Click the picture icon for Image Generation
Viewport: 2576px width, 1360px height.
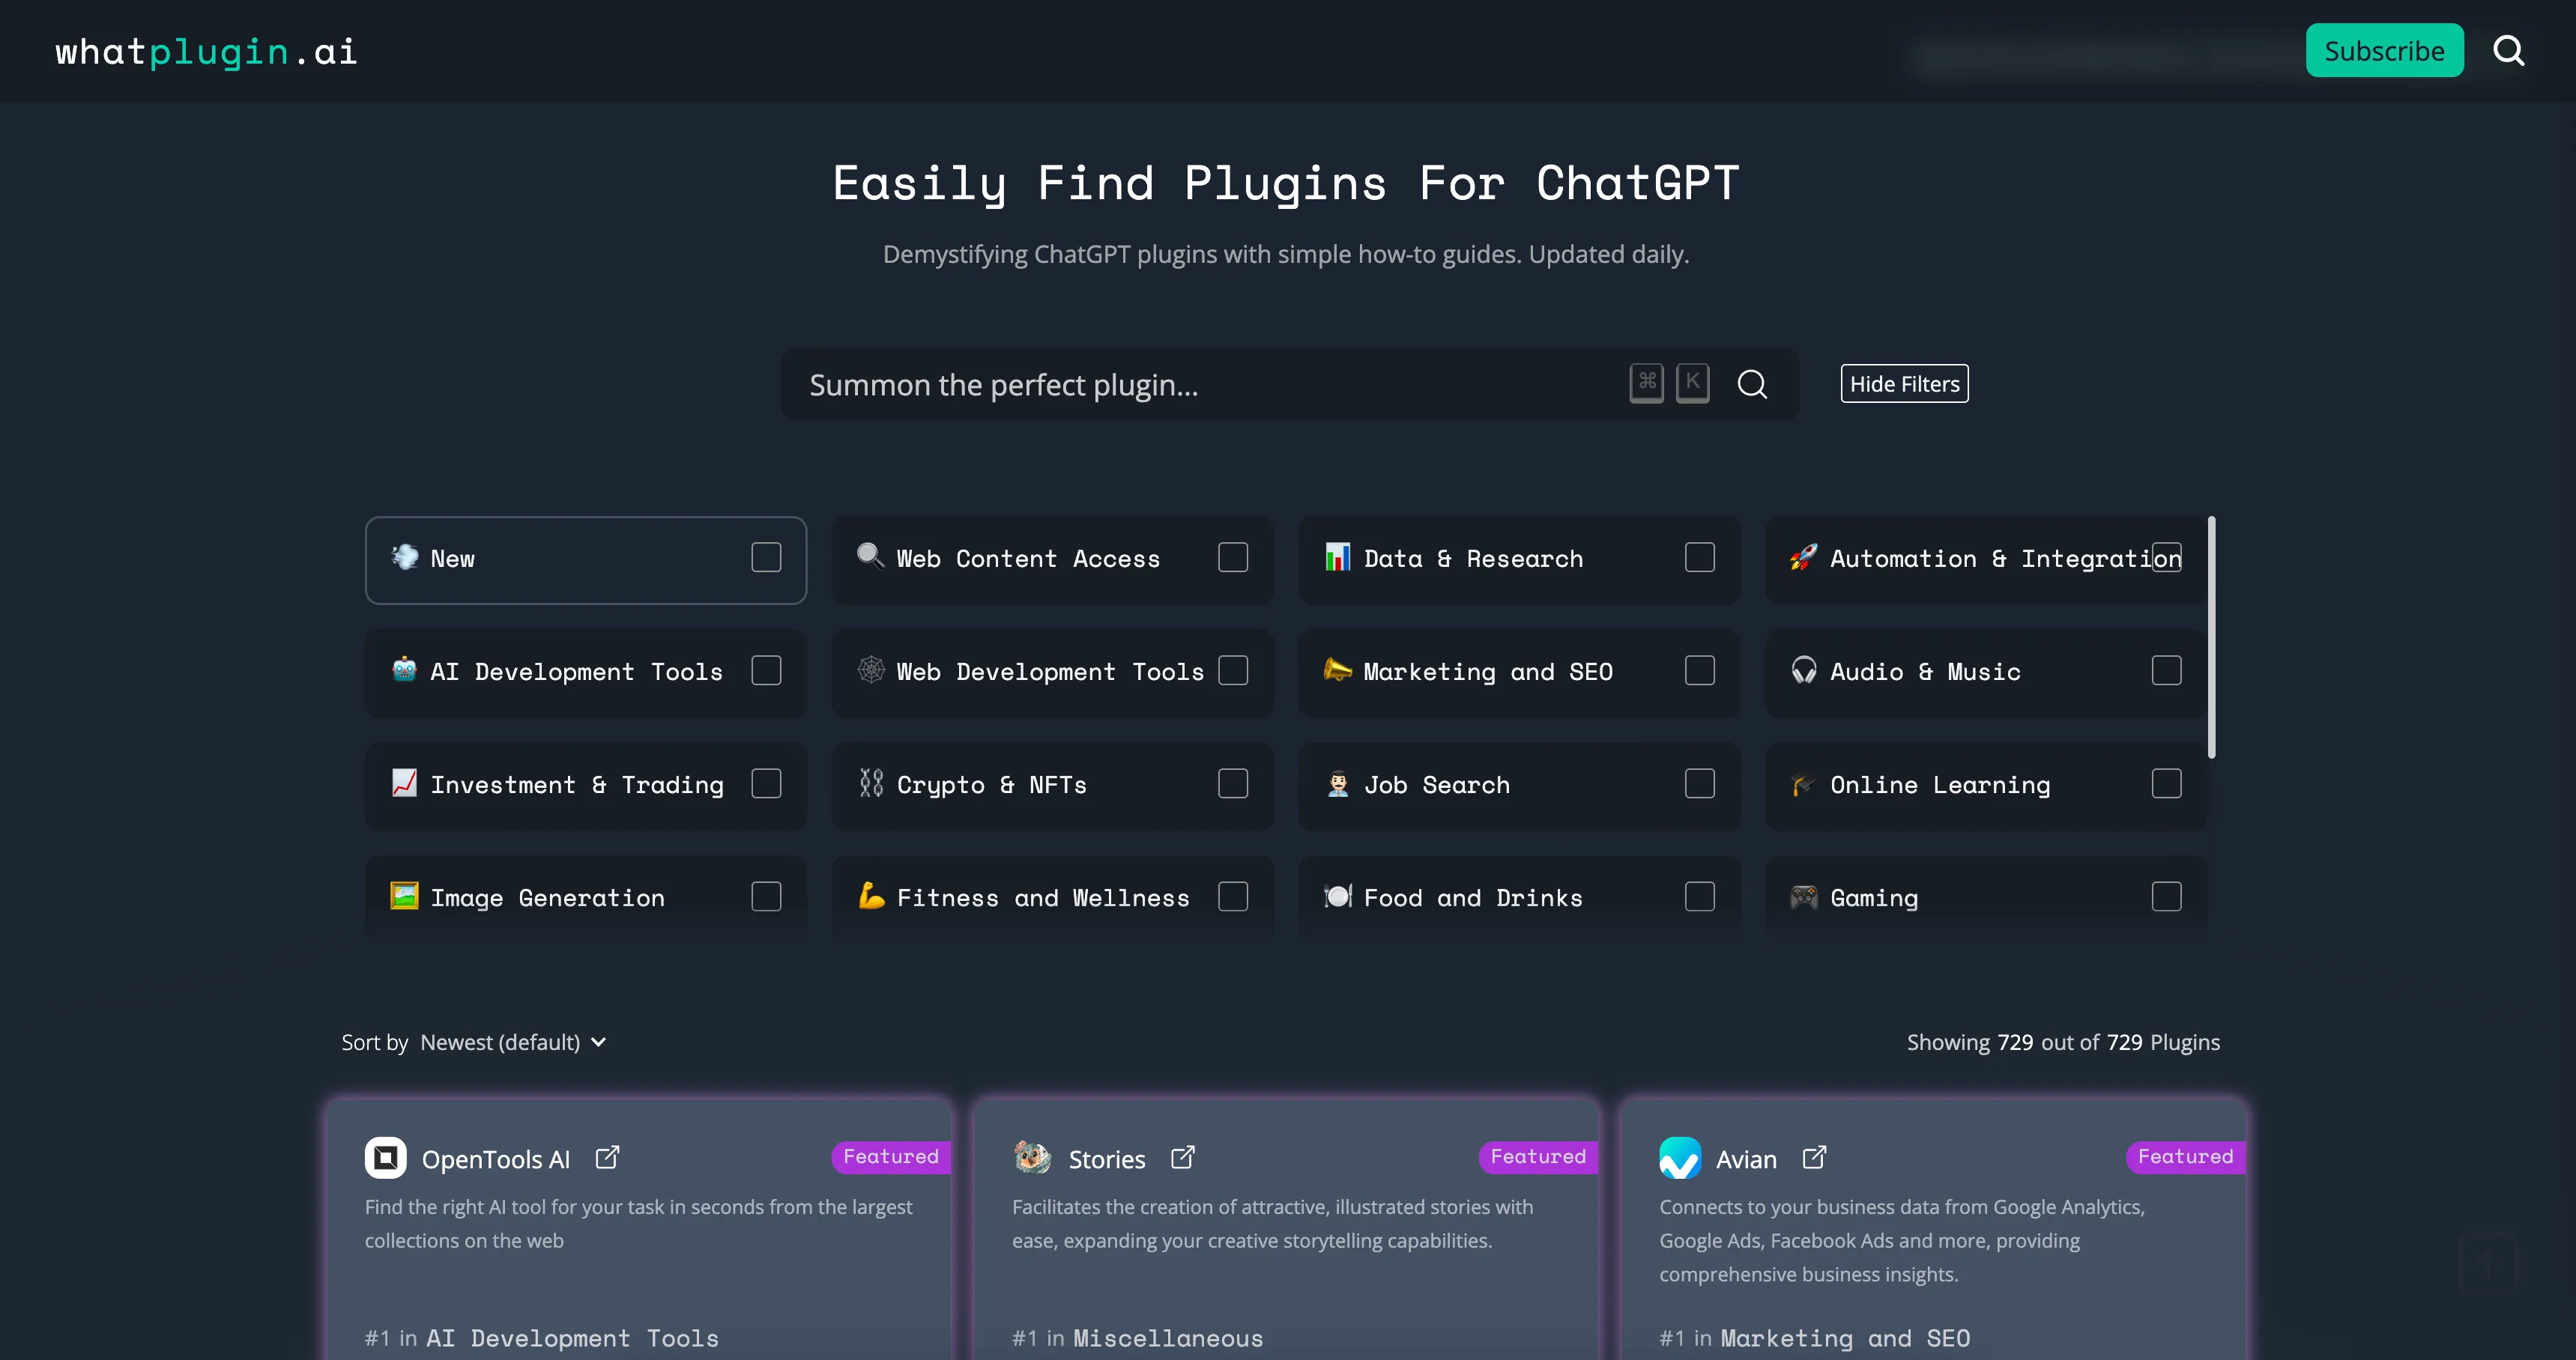(404, 896)
